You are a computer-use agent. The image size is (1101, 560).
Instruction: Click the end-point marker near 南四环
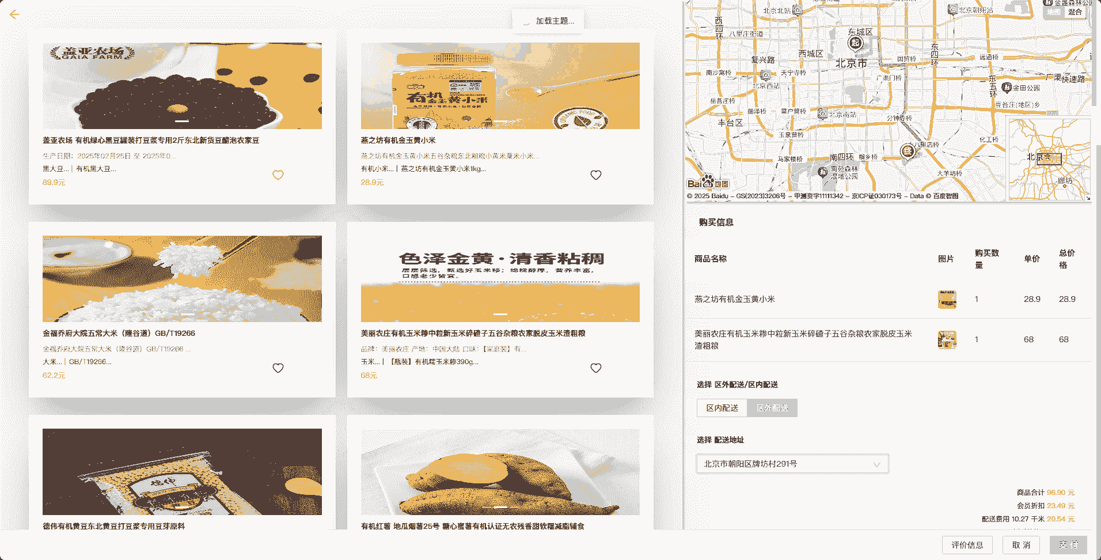[x=908, y=152]
